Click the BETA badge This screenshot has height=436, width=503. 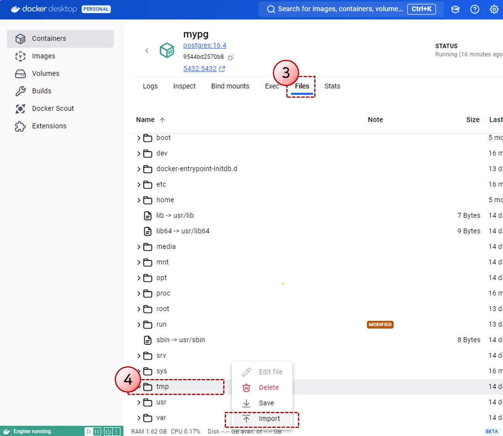coord(492,431)
